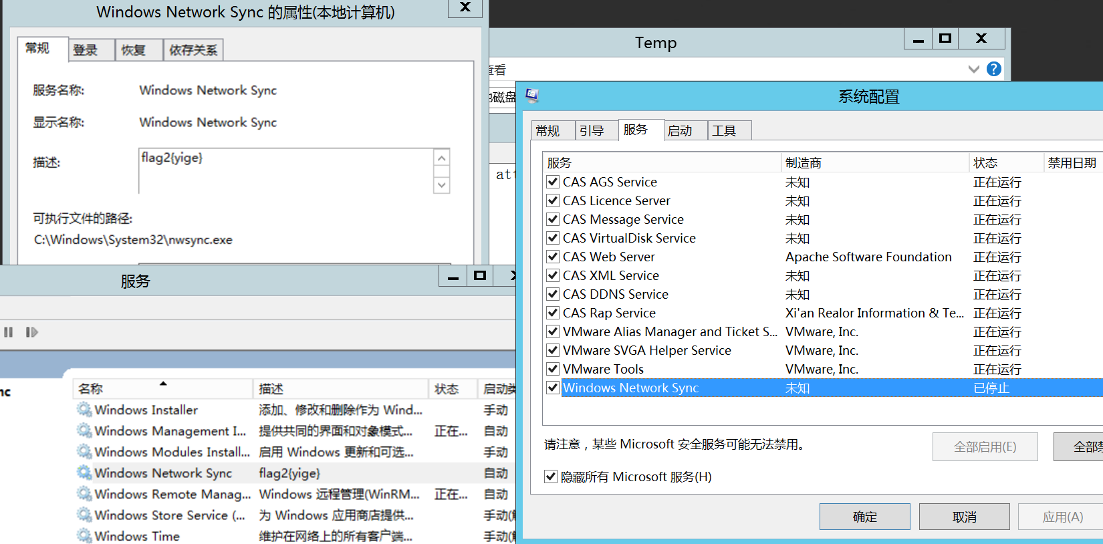
Task: Click gear icon for Windows Time service
Action: [x=84, y=536]
